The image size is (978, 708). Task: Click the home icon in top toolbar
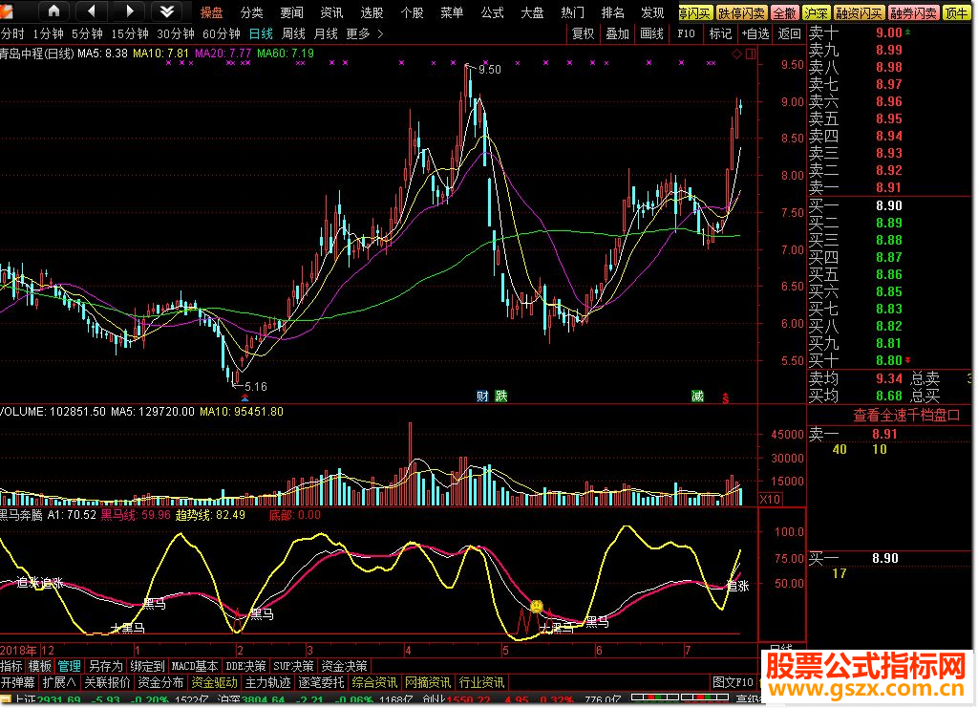click(53, 11)
